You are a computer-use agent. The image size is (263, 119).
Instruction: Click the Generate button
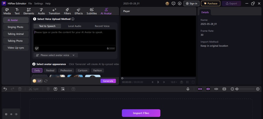click(x=108, y=81)
